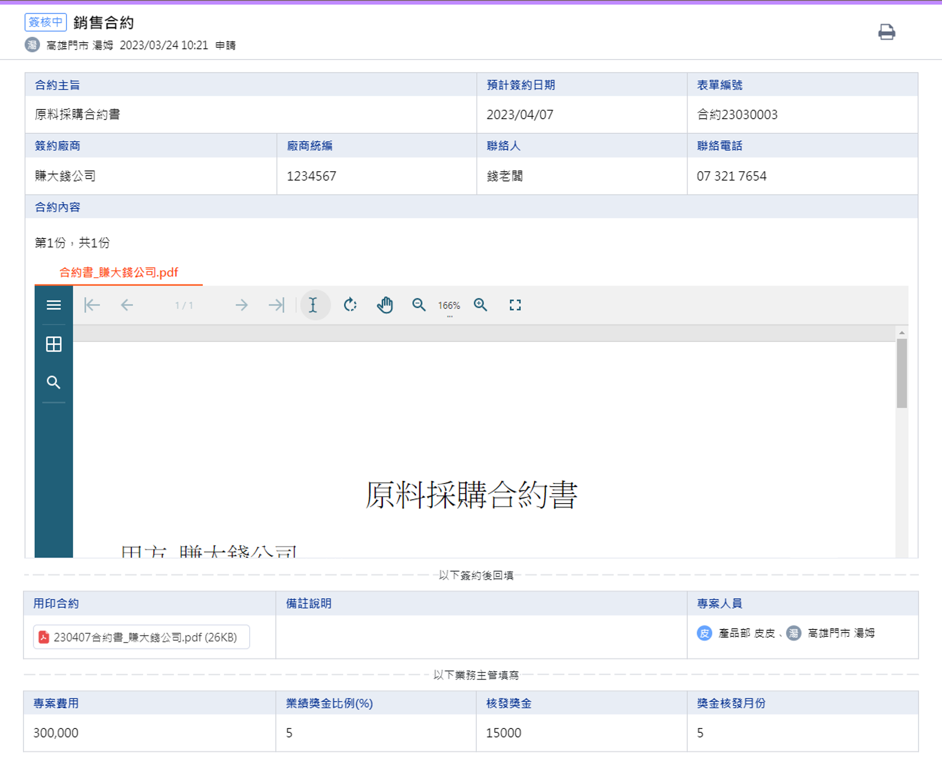The width and height of the screenshot is (942, 768).
Task: Click the 備註說明 empty field
Action: coord(481,636)
